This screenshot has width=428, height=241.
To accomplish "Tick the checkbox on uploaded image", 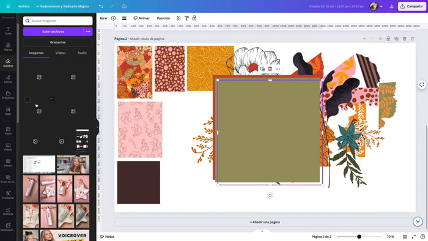I will point(28,100).
